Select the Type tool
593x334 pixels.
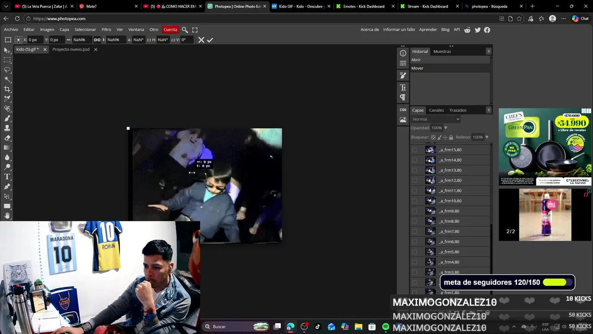tap(7, 177)
